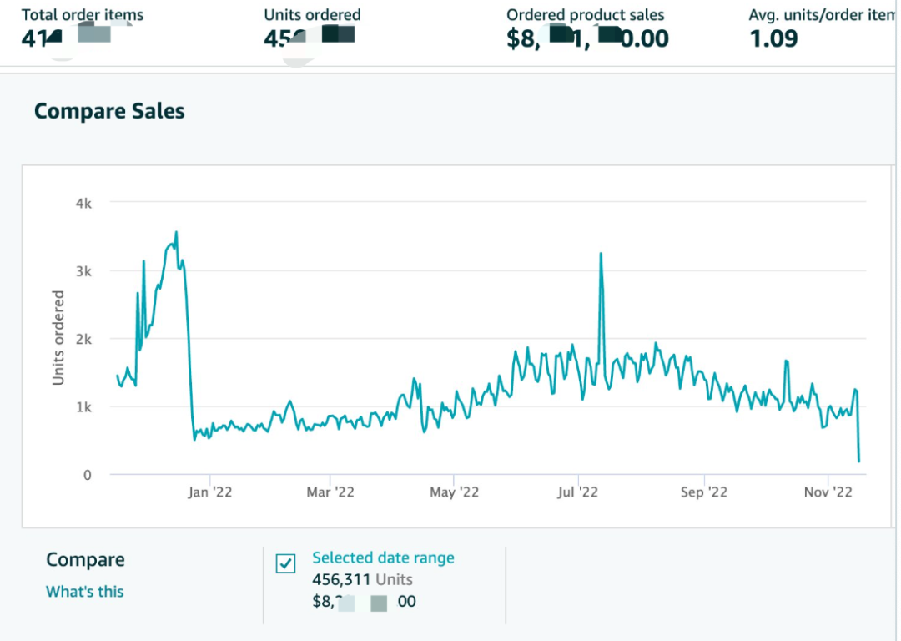901x641 pixels.
Task: Click the Compare Sales heading
Action: coord(109,111)
